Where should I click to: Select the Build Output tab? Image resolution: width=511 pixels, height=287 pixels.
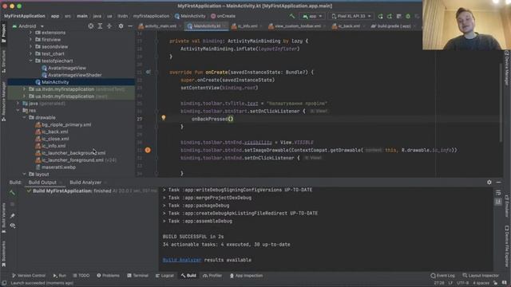coord(42,183)
